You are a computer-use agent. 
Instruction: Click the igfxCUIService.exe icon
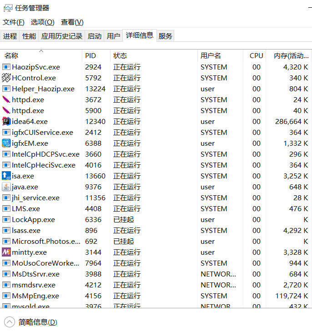[6, 133]
